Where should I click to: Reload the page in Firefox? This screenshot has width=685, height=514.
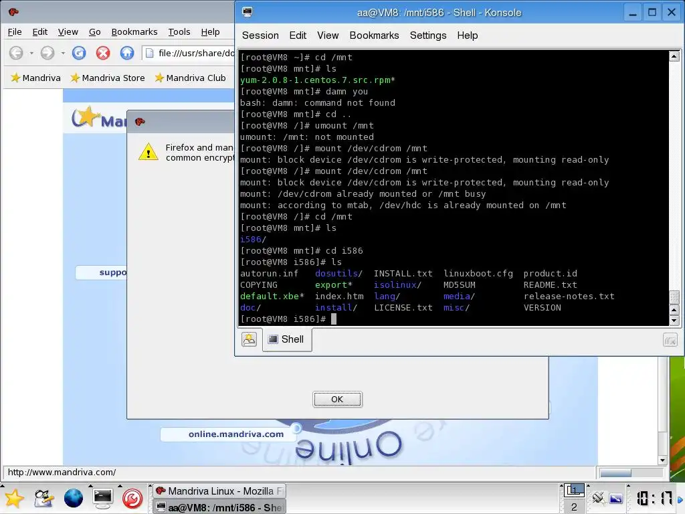79,53
